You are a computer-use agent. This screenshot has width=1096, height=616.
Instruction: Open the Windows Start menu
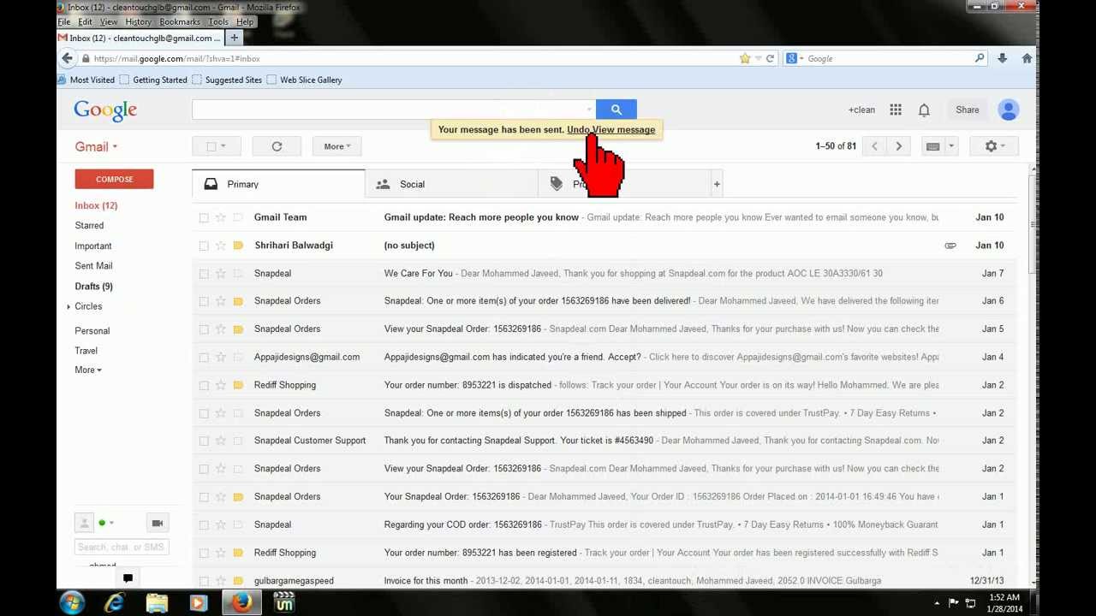click(x=72, y=602)
